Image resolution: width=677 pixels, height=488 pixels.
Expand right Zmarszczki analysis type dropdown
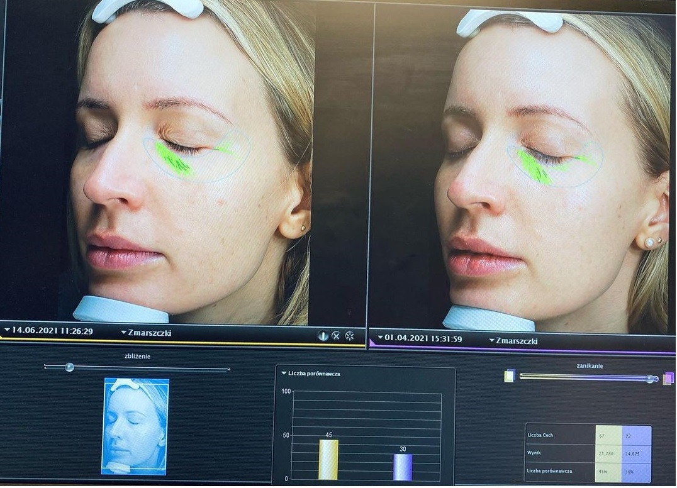click(513, 340)
